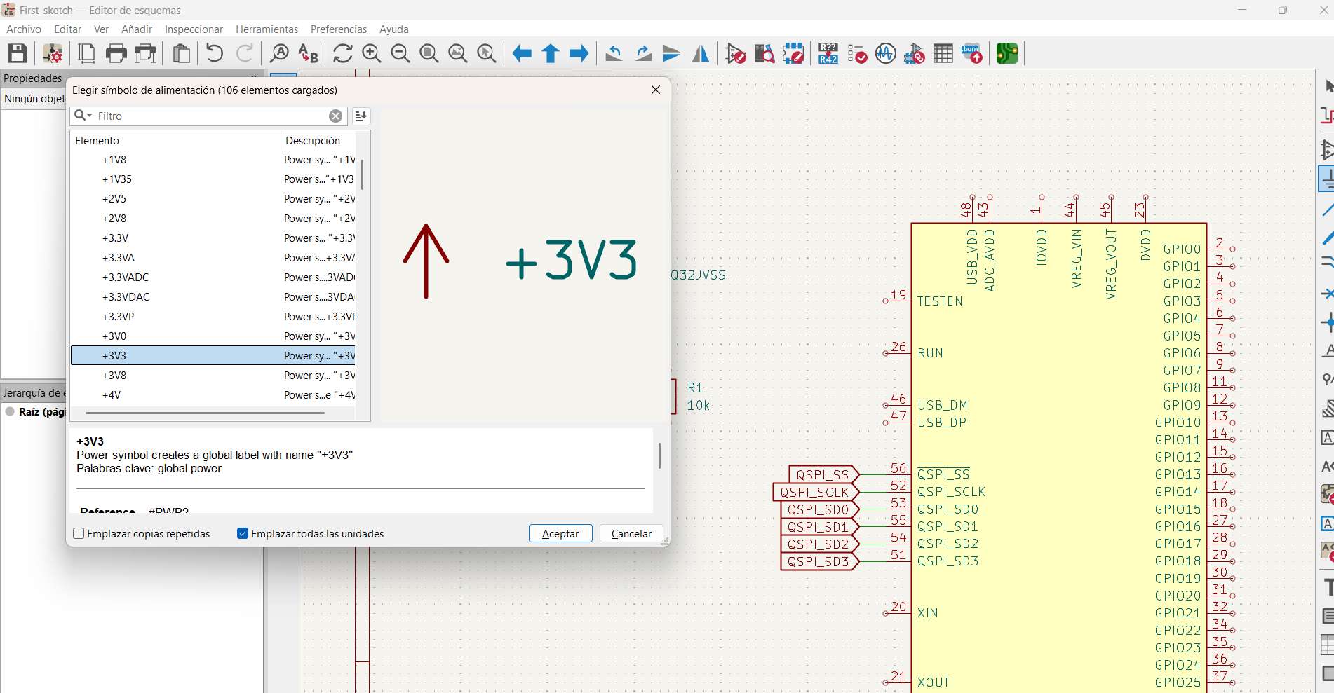Enable Emplazar copias repetidas
Screen dimensions: 1334x693
pyautogui.click(x=78, y=533)
